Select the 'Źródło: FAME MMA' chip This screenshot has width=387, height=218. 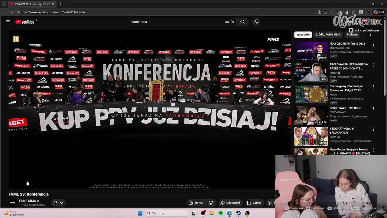tap(328, 35)
